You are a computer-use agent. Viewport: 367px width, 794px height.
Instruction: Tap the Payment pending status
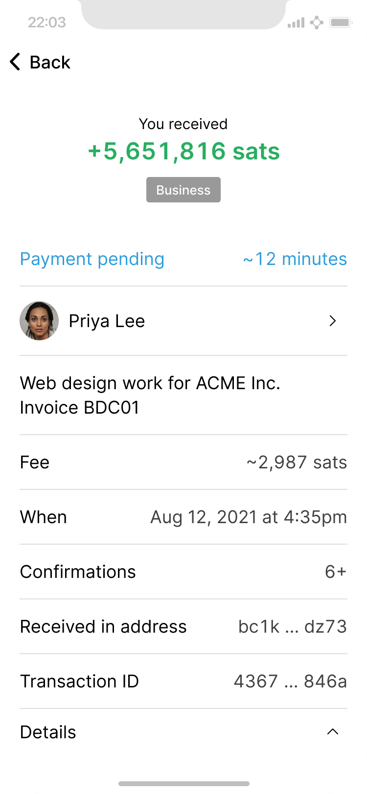92,259
